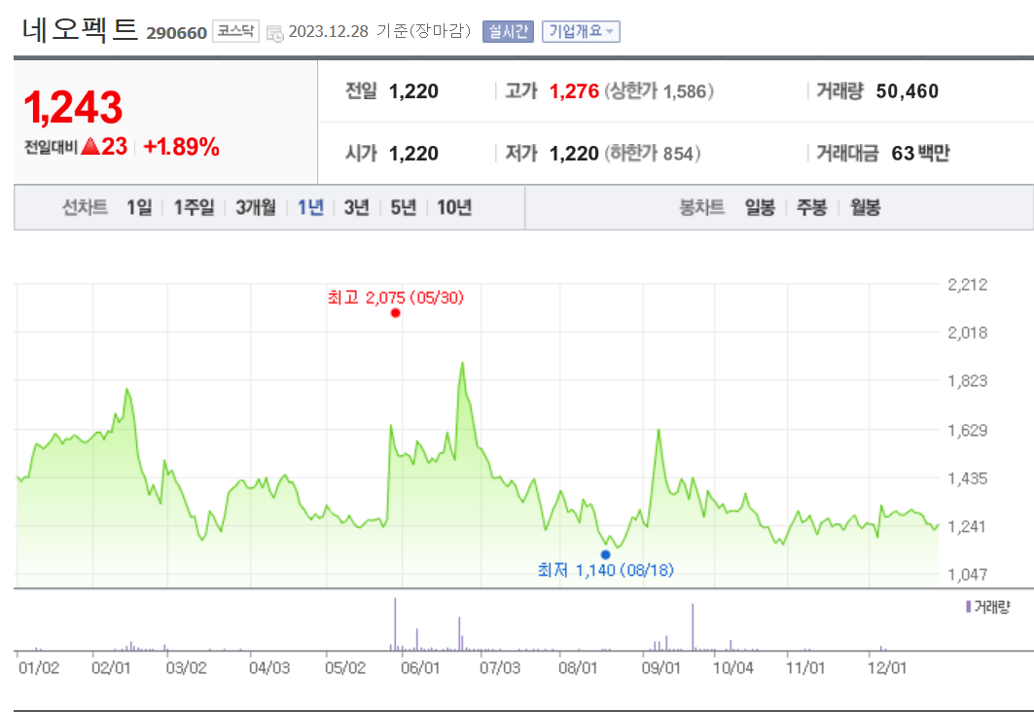Switch to the 3년 chart period

pos(357,208)
